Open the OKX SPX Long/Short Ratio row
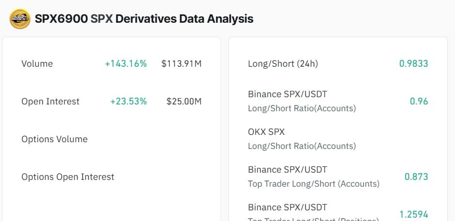Image resolution: width=455 pixels, height=221 pixels. tap(302, 139)
